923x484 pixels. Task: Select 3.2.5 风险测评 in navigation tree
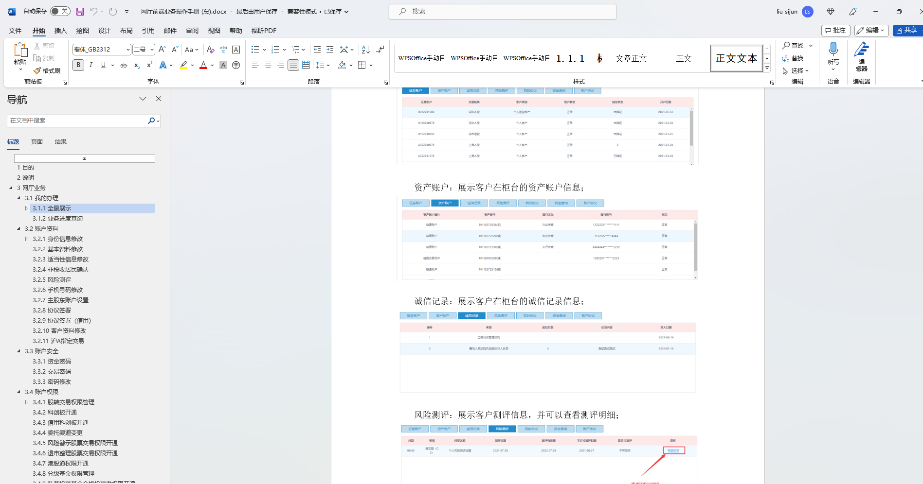[x=52, y=279]
